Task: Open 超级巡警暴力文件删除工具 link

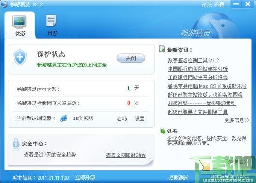Action: 198,112
